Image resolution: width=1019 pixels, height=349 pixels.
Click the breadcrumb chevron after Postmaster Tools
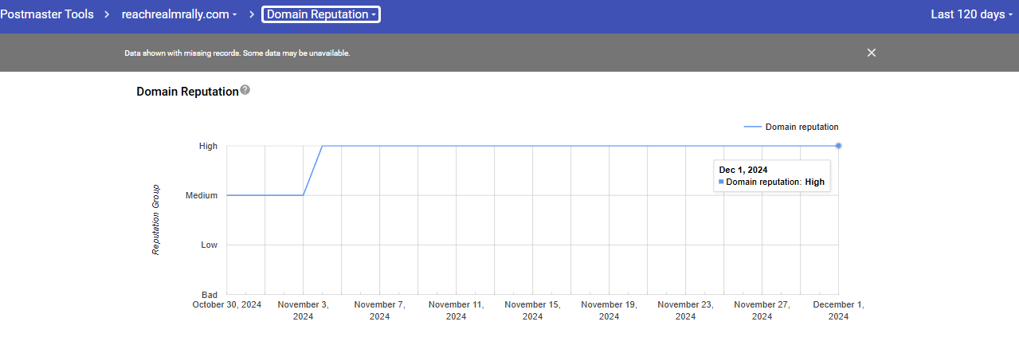[x=105, y=14]
